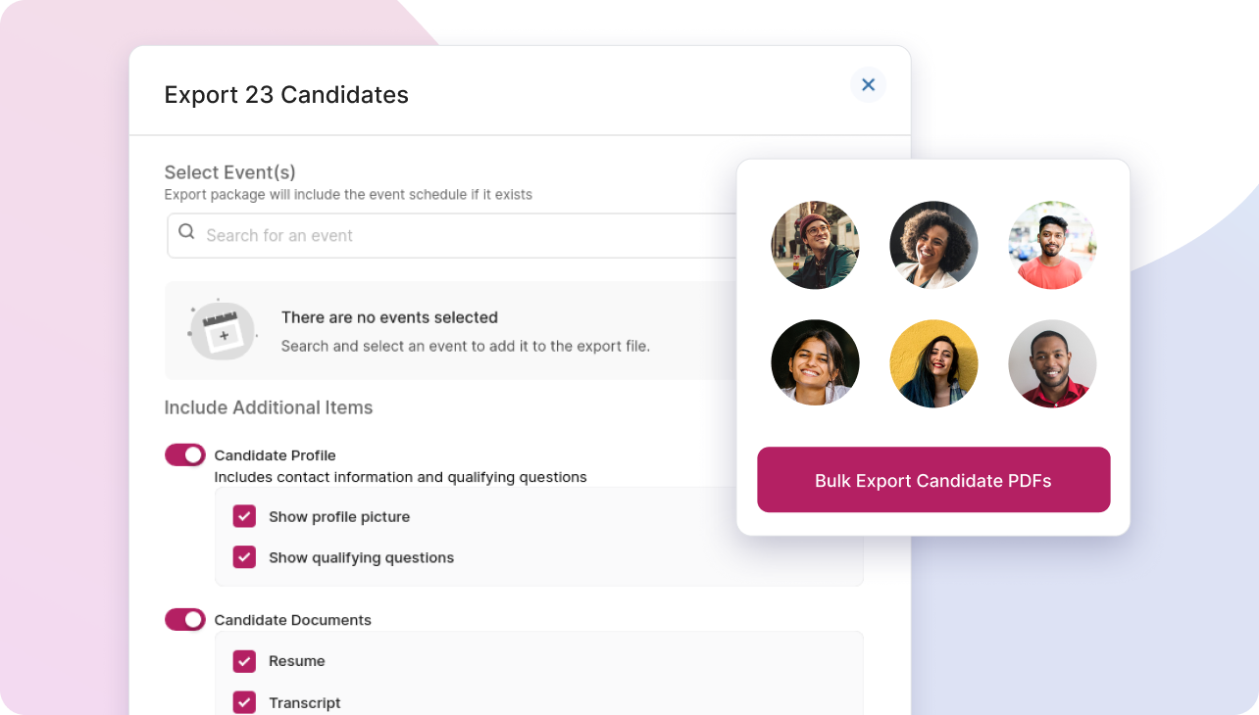Select candidate avatar wearing beanie and glasses
Image resolution: width=1259 pixels, height=715 pixels.
pyautogui.click(x=815, y=245)
